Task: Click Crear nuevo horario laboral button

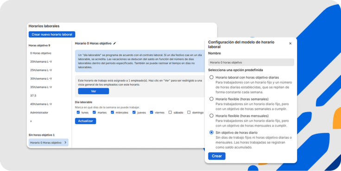Action: click(x=52, y=34)
